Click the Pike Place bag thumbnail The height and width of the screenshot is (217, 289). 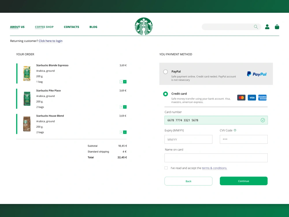(27, 99)
